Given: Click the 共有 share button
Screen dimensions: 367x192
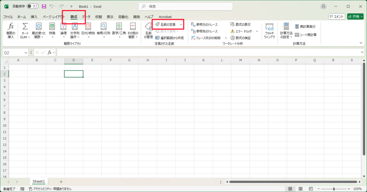Looking at the screenshot, I should tap(355, 16).
